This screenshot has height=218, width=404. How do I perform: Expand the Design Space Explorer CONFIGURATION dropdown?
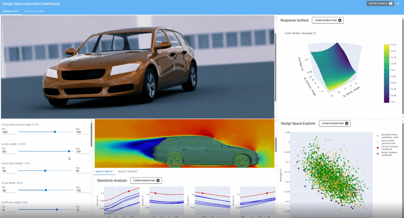[x=334, y=123]
